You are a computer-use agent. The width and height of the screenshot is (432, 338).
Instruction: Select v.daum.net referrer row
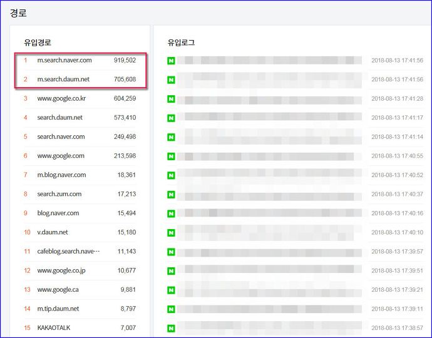pos(80,232)
